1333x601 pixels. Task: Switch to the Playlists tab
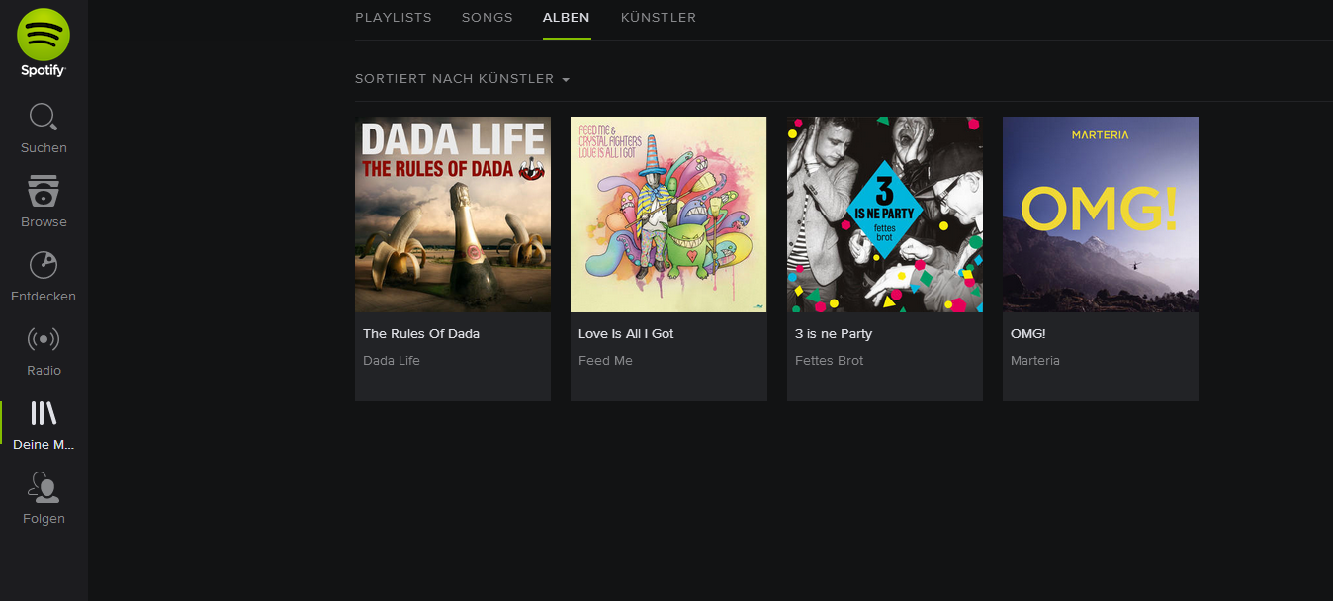point(394,18)
